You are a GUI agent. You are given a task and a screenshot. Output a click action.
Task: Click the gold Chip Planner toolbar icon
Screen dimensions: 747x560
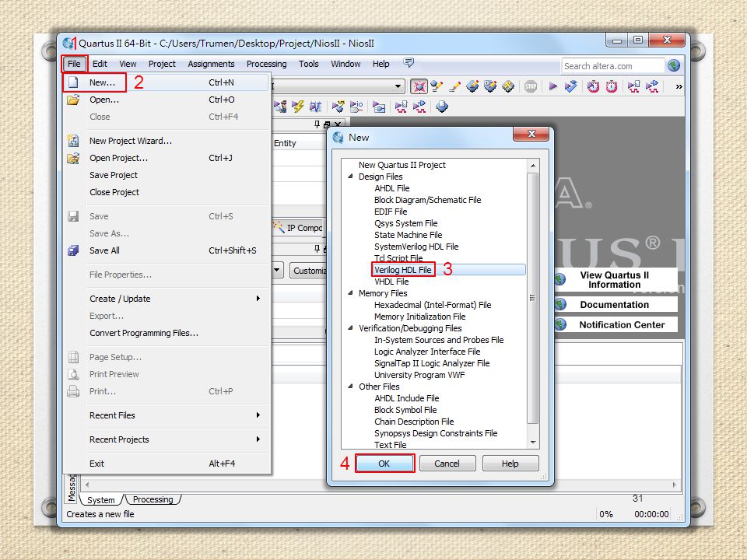pos(508,86)
